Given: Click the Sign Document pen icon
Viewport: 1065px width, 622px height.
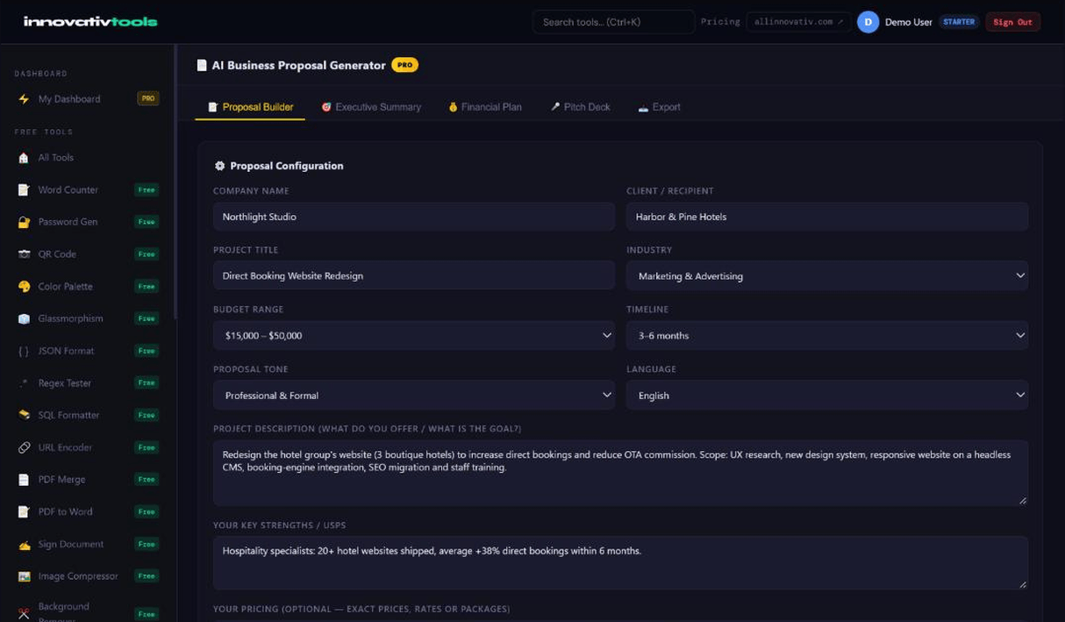Looking at the screenshot, I should coord(24,545).
